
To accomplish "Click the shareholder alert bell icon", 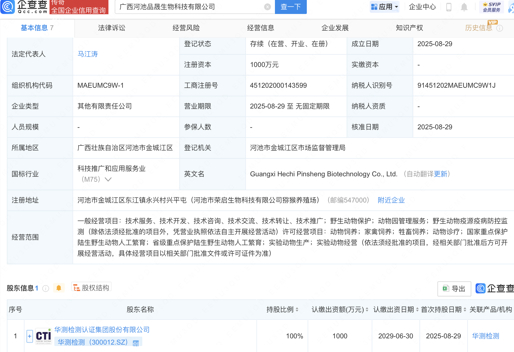I will tap(59, 288).
